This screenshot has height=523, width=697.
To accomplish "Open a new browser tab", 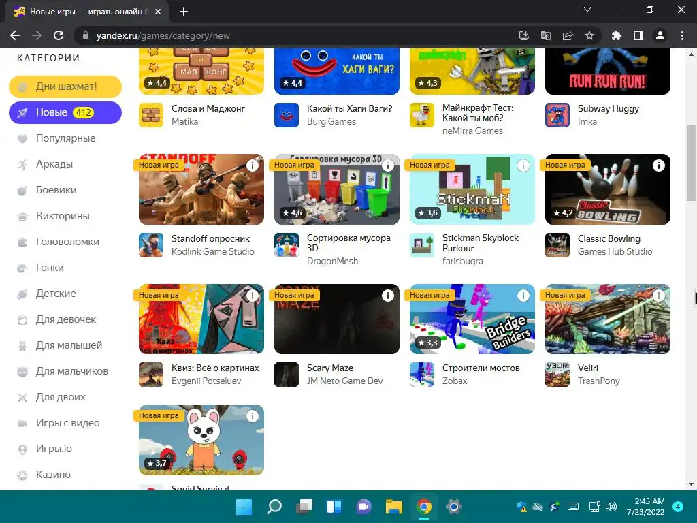I will (x=184, y=12).
